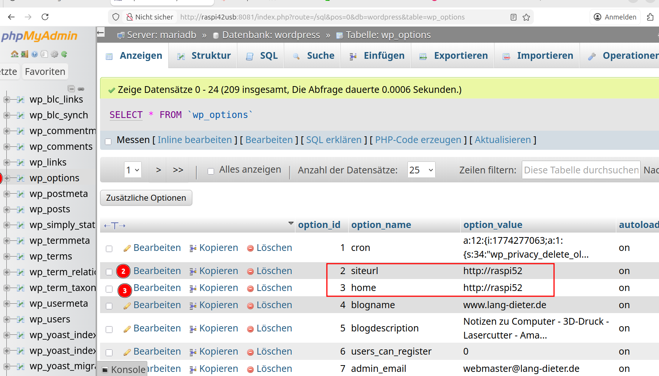Click the logout door icon

[24, 54]
